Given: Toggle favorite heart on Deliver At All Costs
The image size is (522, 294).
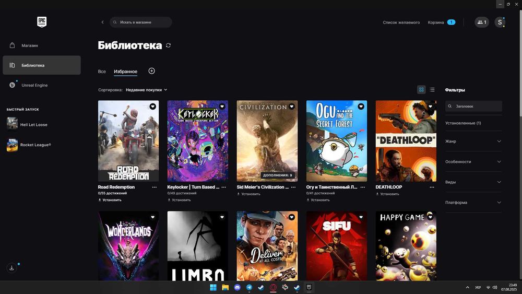Looking at the screenshot, I should click(292, 217).
